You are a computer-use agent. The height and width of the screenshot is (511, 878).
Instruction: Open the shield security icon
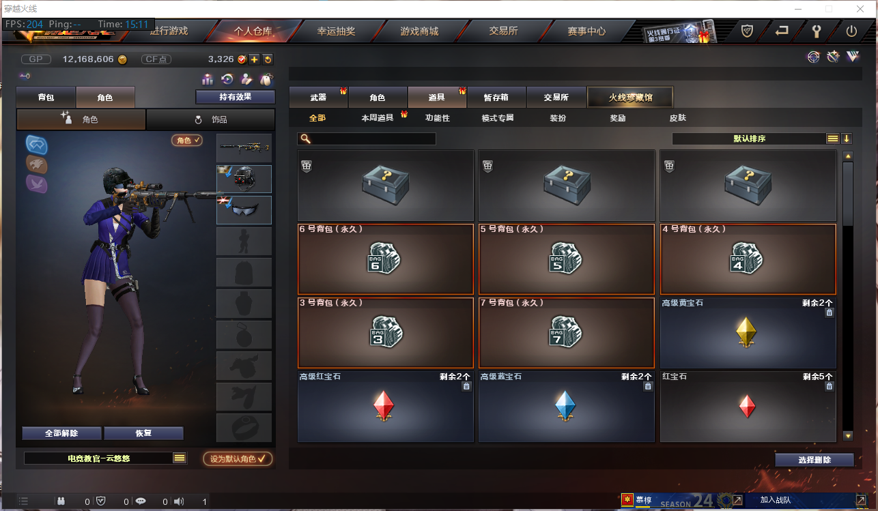pyautogui.click(x=748, y=31)
